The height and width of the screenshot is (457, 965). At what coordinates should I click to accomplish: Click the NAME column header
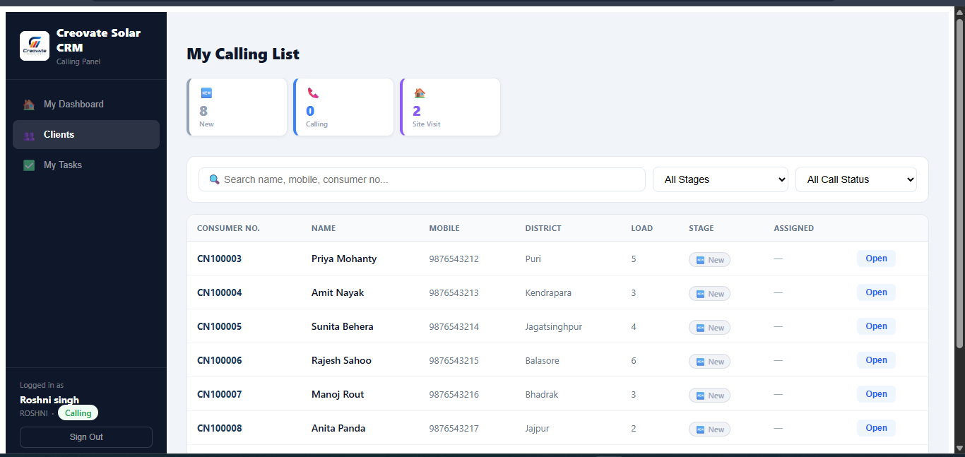click(324, 228)
